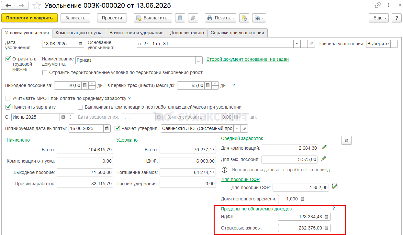Click the recalculate refresh icon button
403x235 pixels.
tap(346, 140)
